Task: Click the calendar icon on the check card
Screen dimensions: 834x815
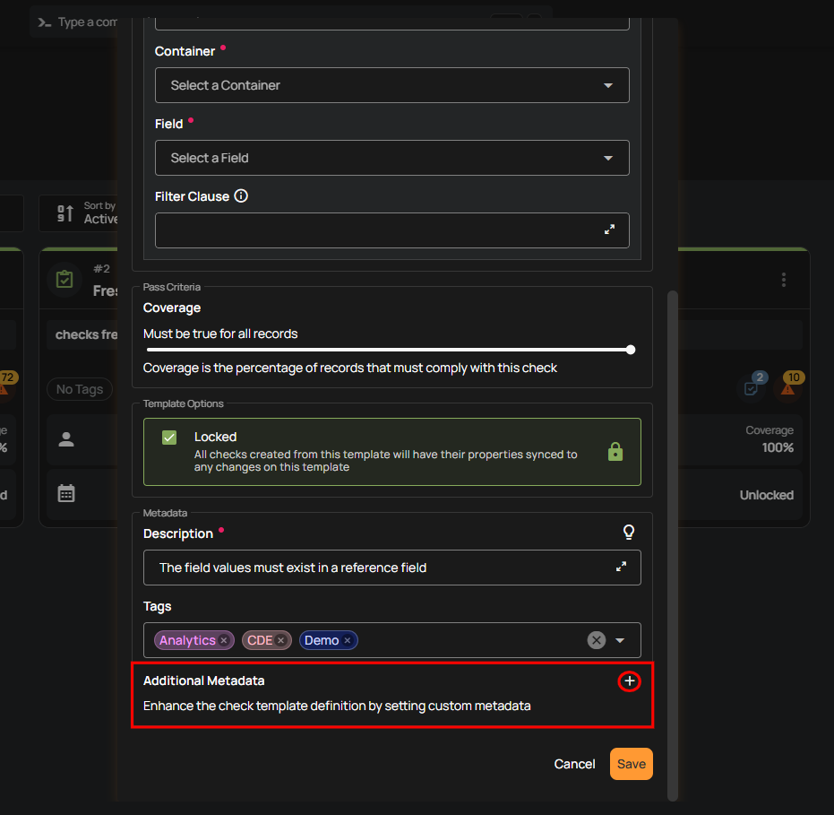Action: coord(66,494)
